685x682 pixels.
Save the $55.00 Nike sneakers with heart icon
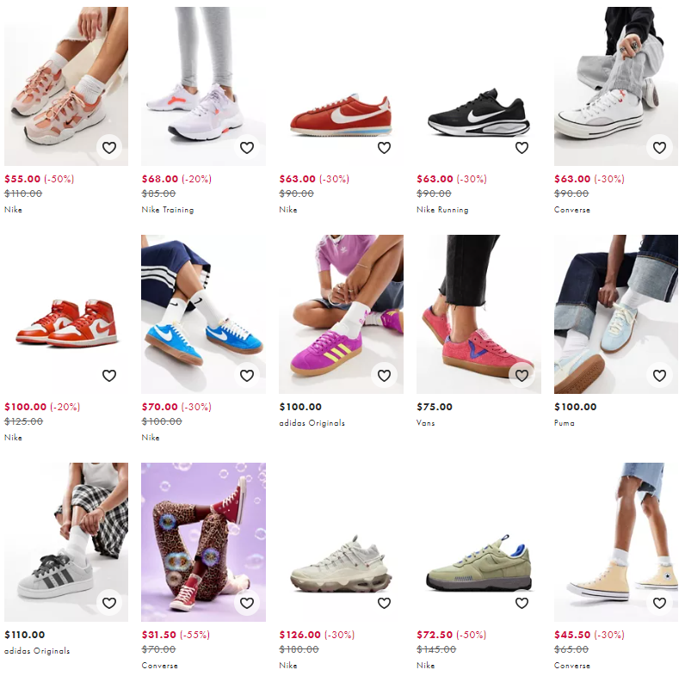click(x=109, y=148)
